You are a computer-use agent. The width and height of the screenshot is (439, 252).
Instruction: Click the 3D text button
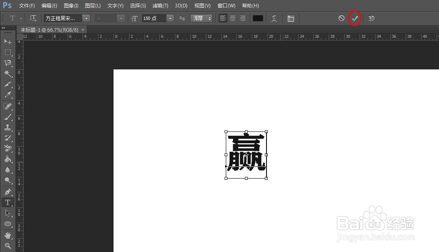pos(371,18)
